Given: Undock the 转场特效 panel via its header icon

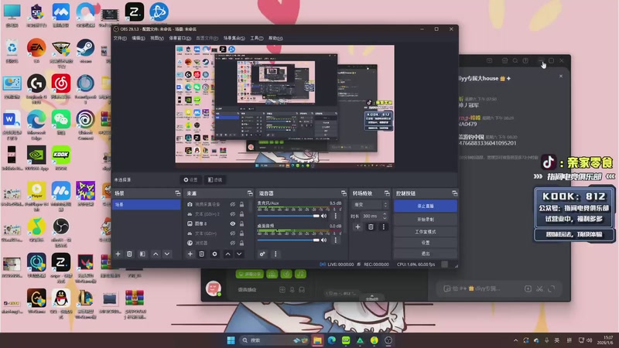Looking at the screenshot, I should (x=387, y=193).
